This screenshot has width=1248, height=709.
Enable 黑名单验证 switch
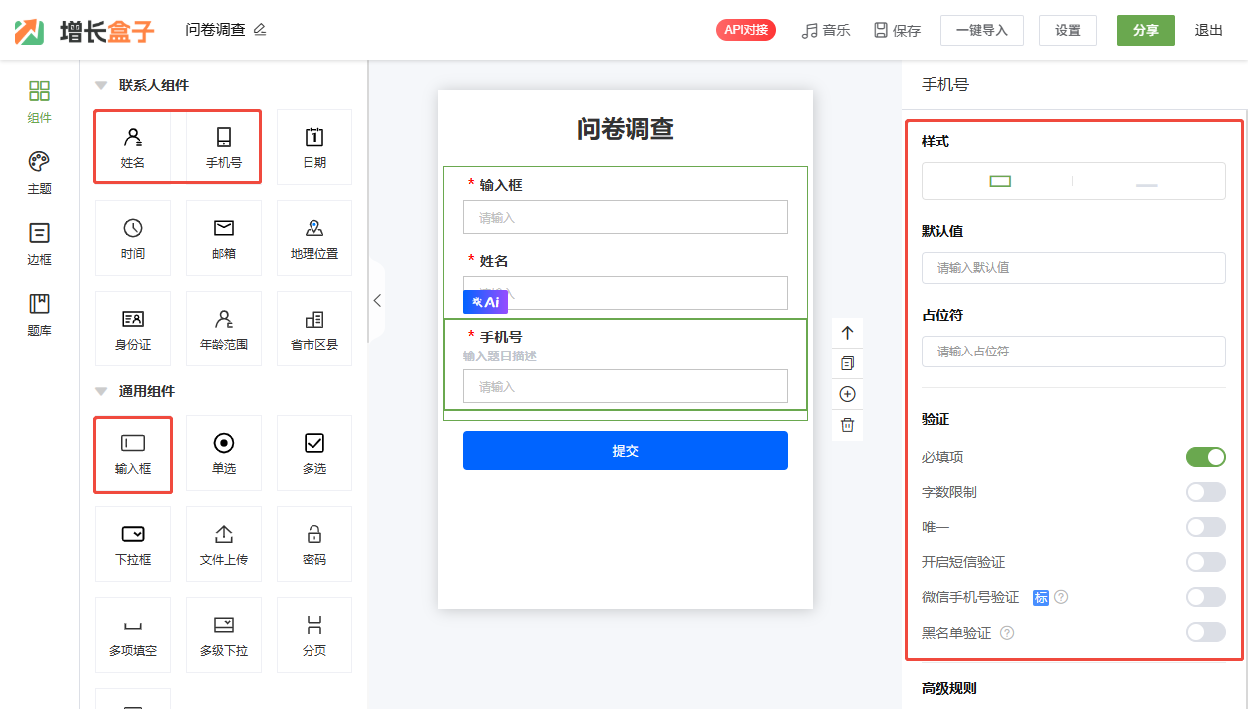[1206, 632]
